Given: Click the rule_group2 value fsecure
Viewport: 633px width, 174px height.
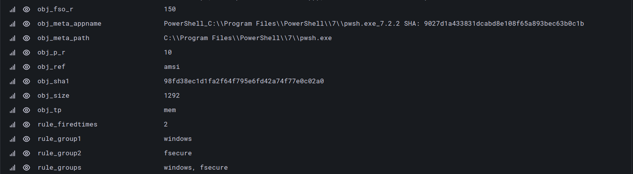Looking at the screenshot, I should (x=178, y=153).
